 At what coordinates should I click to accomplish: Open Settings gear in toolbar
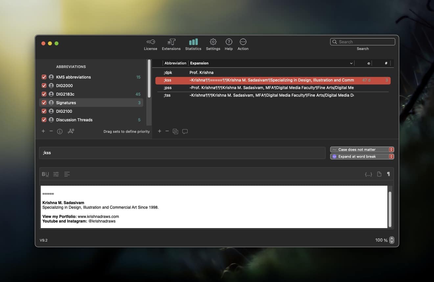pyautogui.click(x=213, y=42)
